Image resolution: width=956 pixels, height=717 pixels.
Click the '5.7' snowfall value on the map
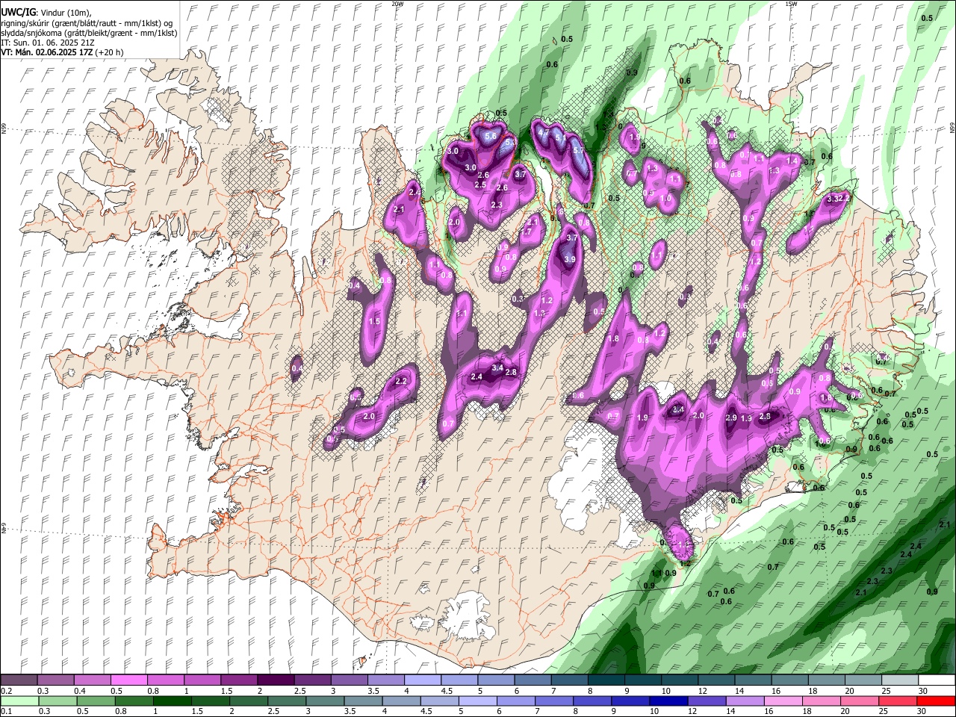coord(578,150)
